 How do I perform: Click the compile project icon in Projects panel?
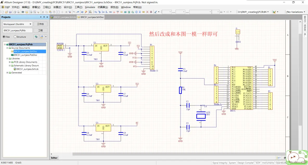pos(36,37)
